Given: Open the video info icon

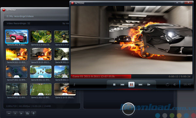Looking at the screenshot, I should 74,84.
